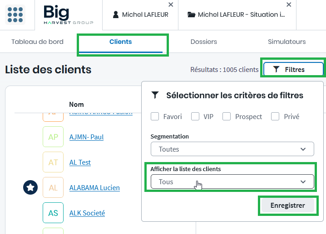Tick the VIP filter checkbox
Screen dimensions: 326x234
(195, 116)
